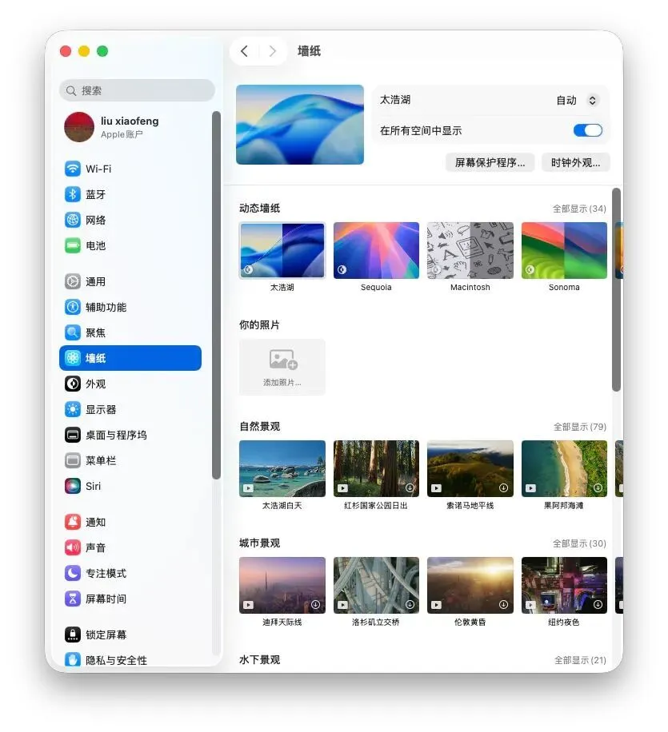The image size is (668, 732).
Task: Click the Wi-Fi icon in sidebar
Action: pyautogui.click(x=73, y=169)
